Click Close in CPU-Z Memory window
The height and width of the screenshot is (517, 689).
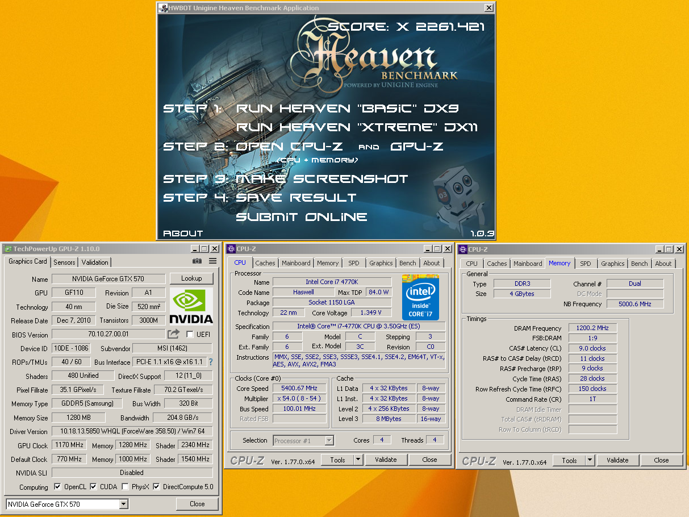coord(662,460)
